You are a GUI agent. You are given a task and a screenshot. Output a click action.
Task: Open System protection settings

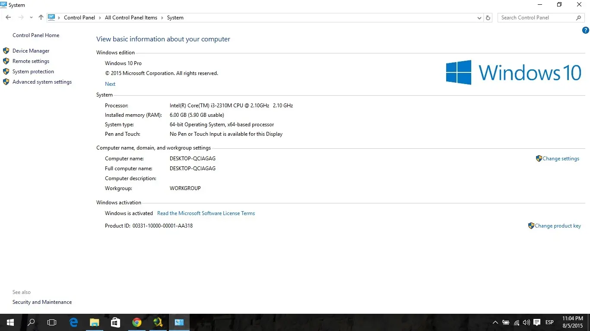click(x=33, y=71)
